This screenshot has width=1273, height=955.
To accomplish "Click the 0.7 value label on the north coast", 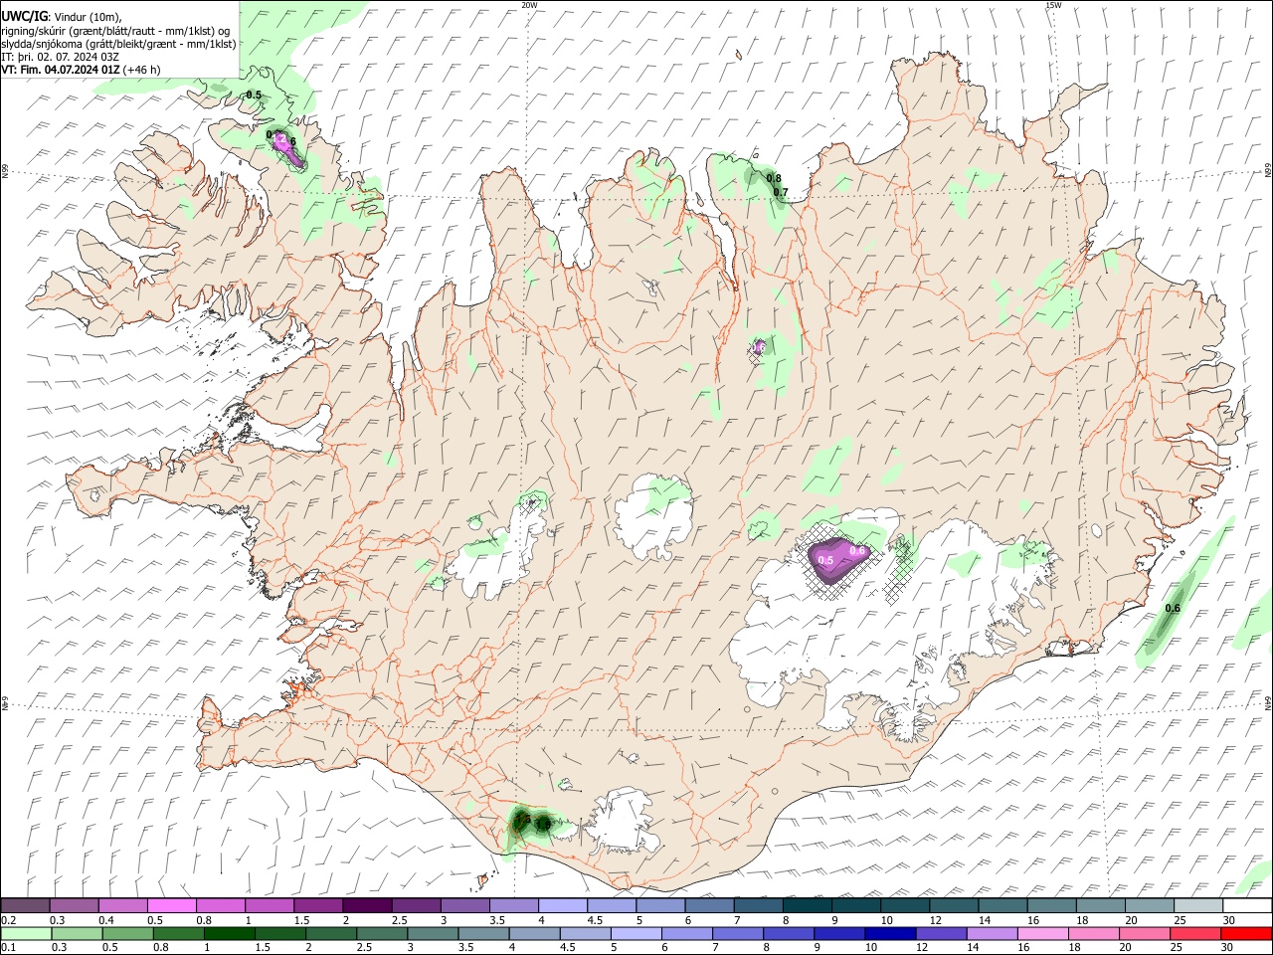I will [781, 193].
